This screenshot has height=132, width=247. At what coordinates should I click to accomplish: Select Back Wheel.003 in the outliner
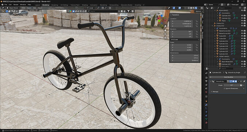click(227, 61)
